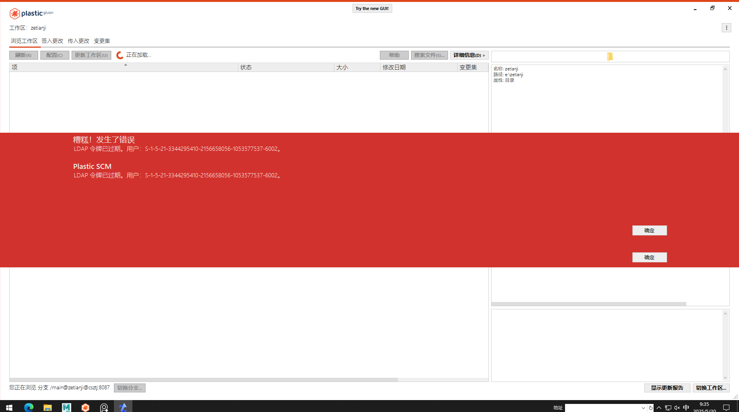Click scroll-down arrow in lower right panel
739x412 pixels.
pos(726,378)
